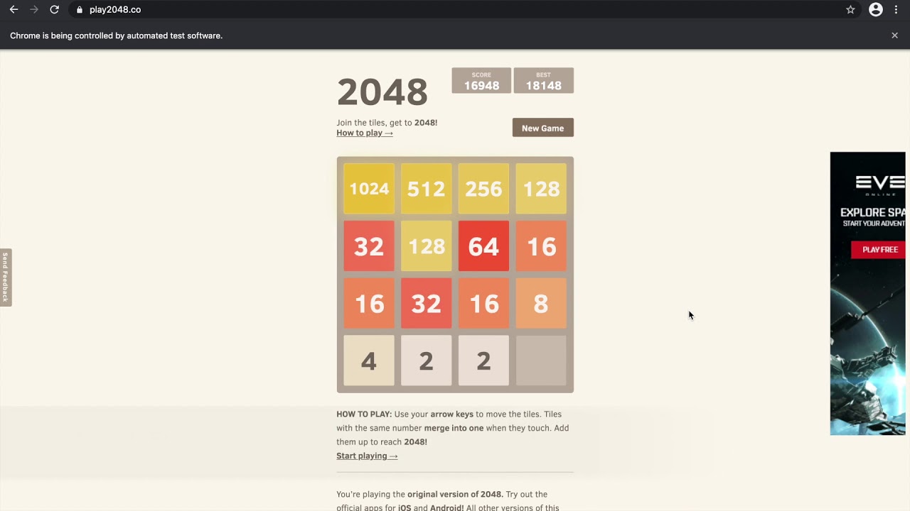Click the empty bottom-right grid cell
The height and width of the screenshot is (511, 910).
[x=541, y=361]
